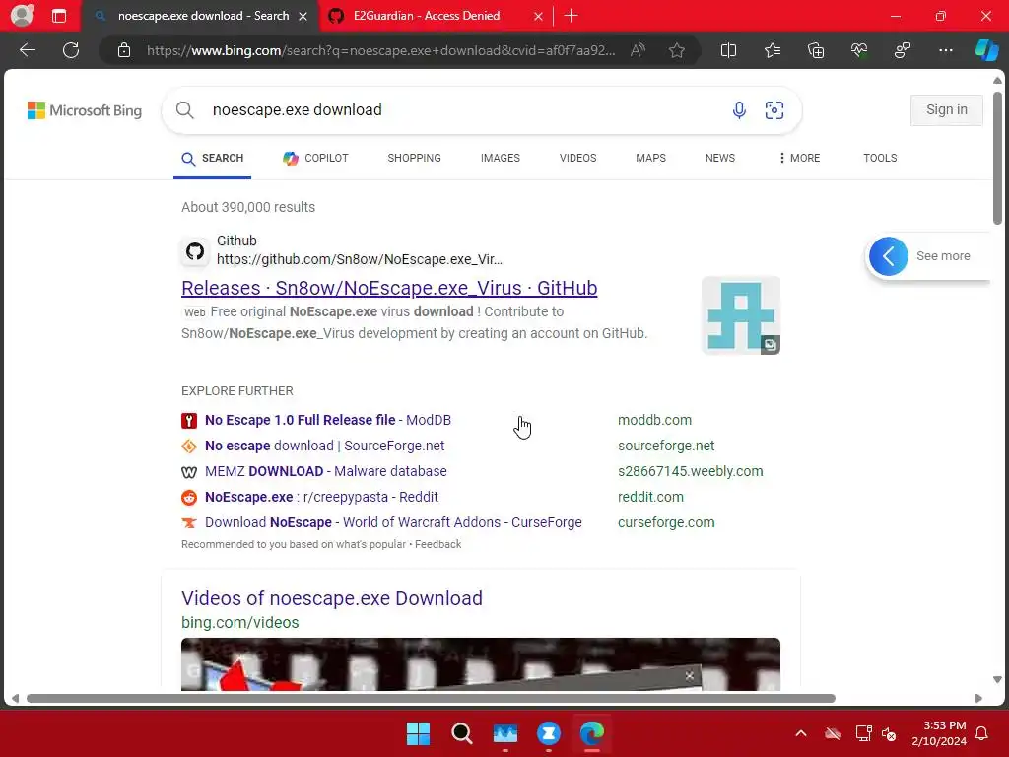Image resolution: width=1009 pixels, height=757 pixels.
Task: Open No escape download SourceForge.net link
Action: (x=324, y=446)
